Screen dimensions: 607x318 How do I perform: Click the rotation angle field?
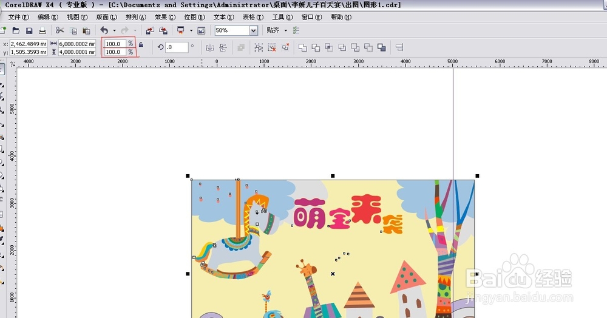177,47
